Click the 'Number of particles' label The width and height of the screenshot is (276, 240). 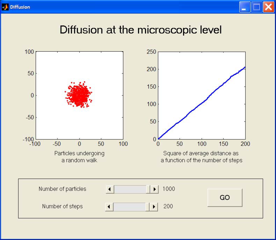(62, 189)
